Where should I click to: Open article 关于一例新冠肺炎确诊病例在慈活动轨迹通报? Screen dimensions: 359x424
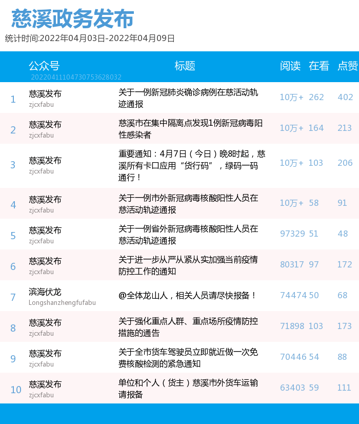188,98
